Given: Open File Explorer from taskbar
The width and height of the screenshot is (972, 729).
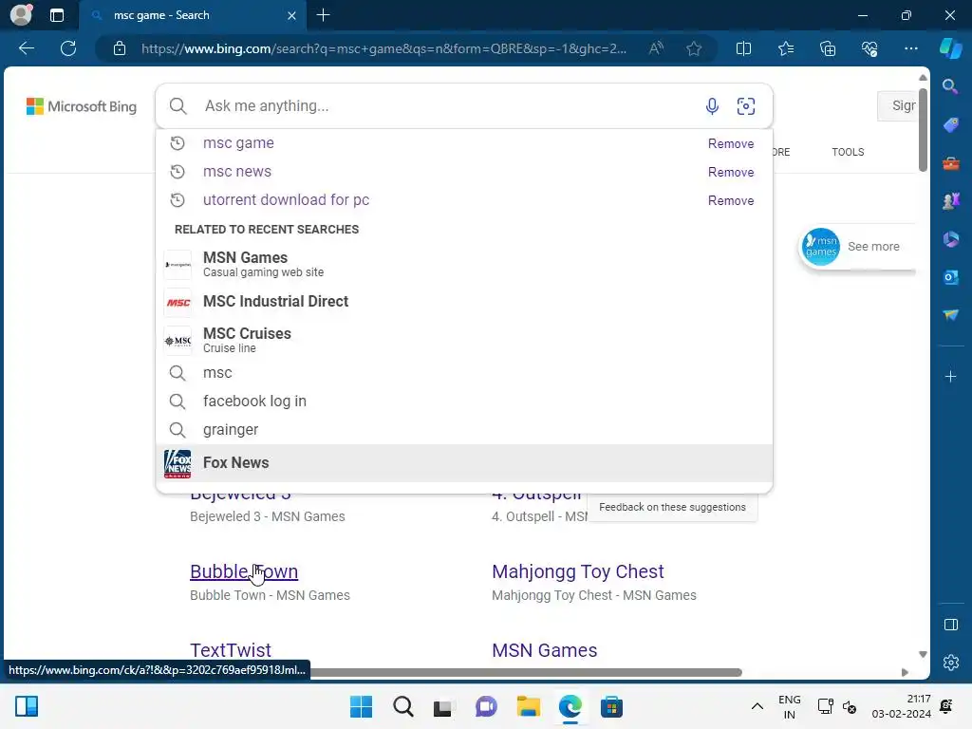Looking at the screenshot, I should click(x=528, y=706).
